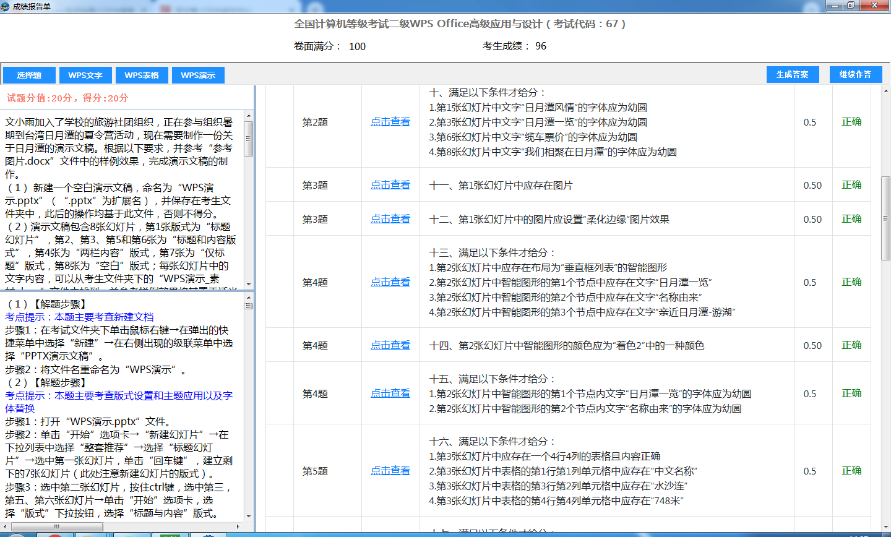
Task: Switch to the 选择题 tab
Action: coord(29,75)
